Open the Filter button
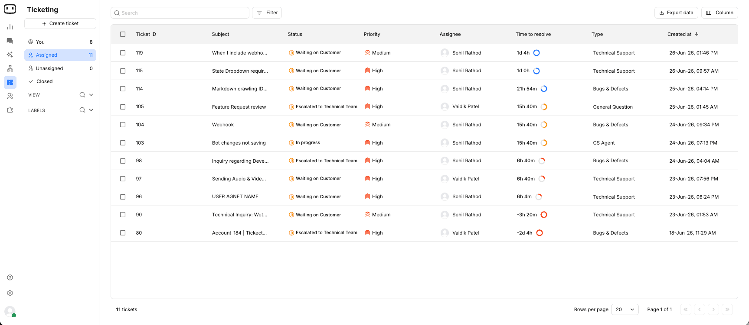 click(x=267, y=13)
